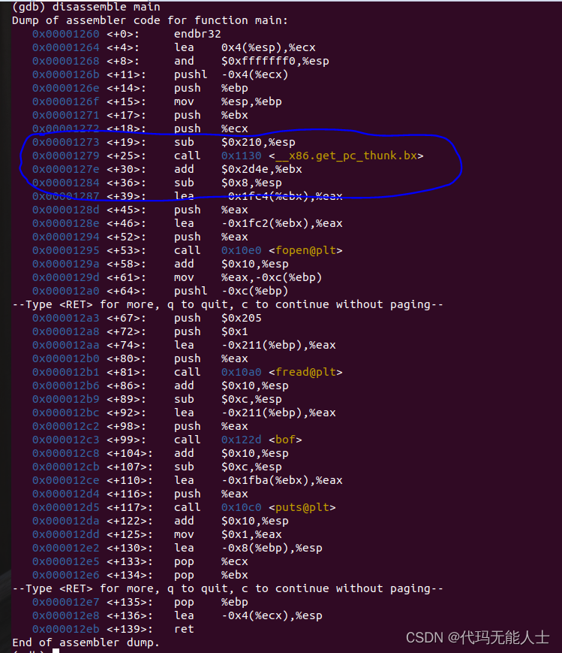Click operand "%eax,-0xc(%ebp)"

(x=271, y=277)
